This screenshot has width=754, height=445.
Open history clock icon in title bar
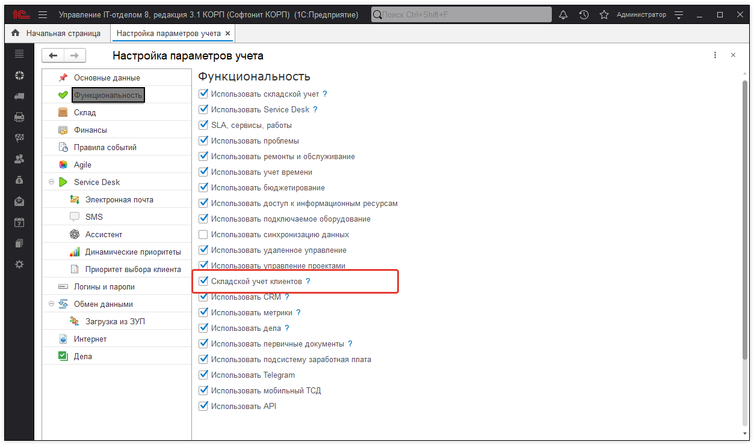point(584,14)
